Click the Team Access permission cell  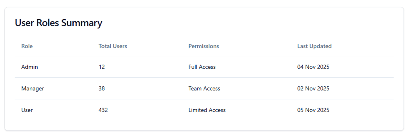coord(204,89)
